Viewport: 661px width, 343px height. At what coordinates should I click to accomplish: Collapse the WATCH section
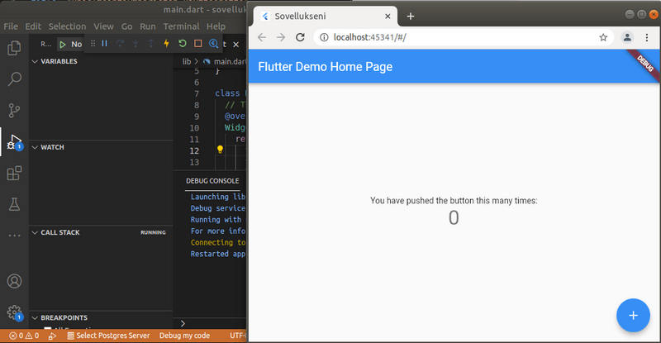pyautogui.click(x=35, y=147)
